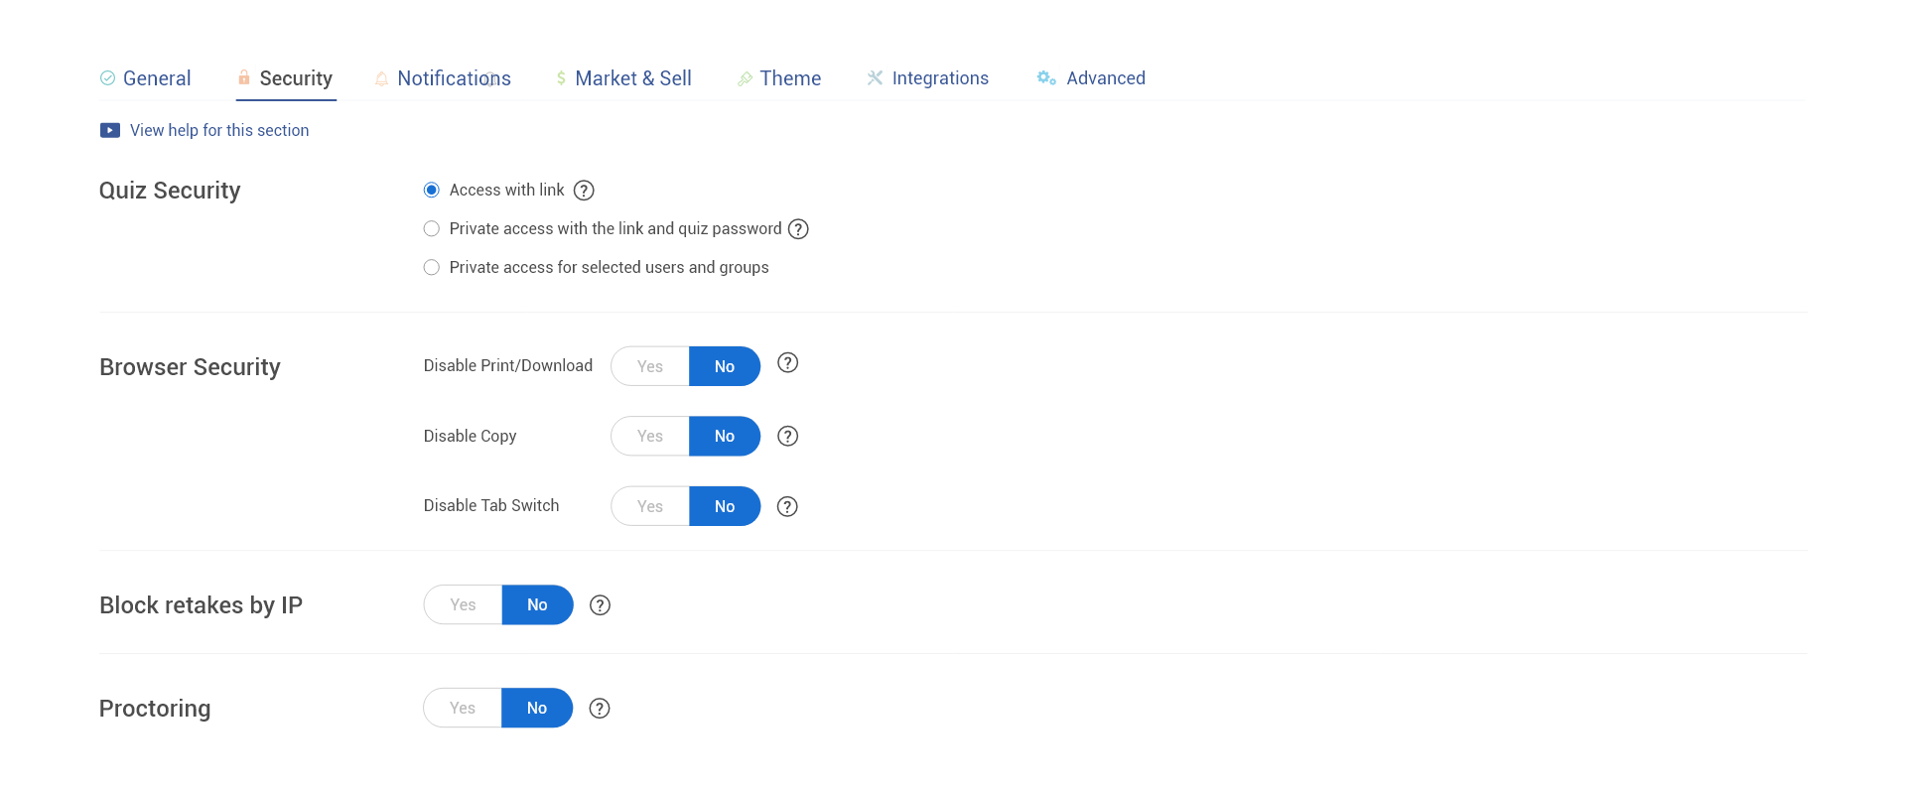Turn on Disable Tab Switch with Yes
The image size is (1906, 792).
click(x=650, y=507)
